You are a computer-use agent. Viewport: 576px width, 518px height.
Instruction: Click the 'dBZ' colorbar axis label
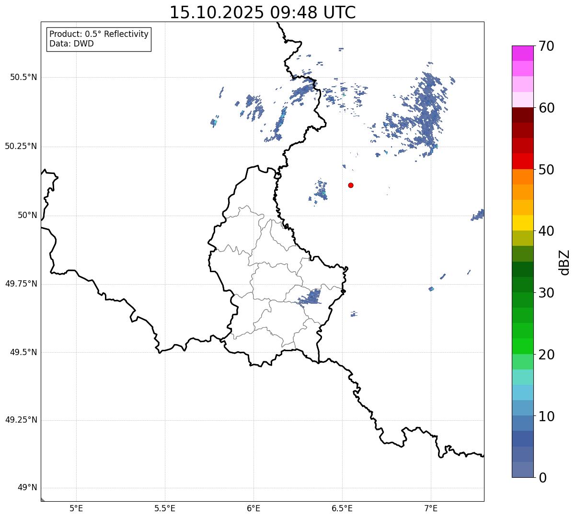tap(564, 262)
